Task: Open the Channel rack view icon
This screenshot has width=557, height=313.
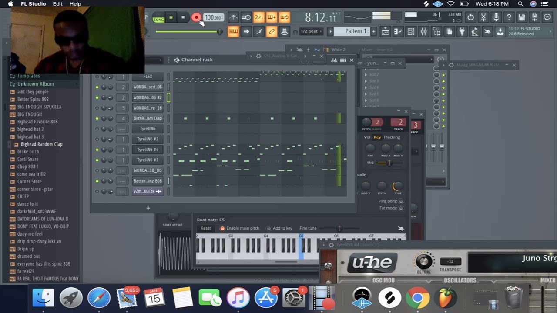Action: [411, 31]
